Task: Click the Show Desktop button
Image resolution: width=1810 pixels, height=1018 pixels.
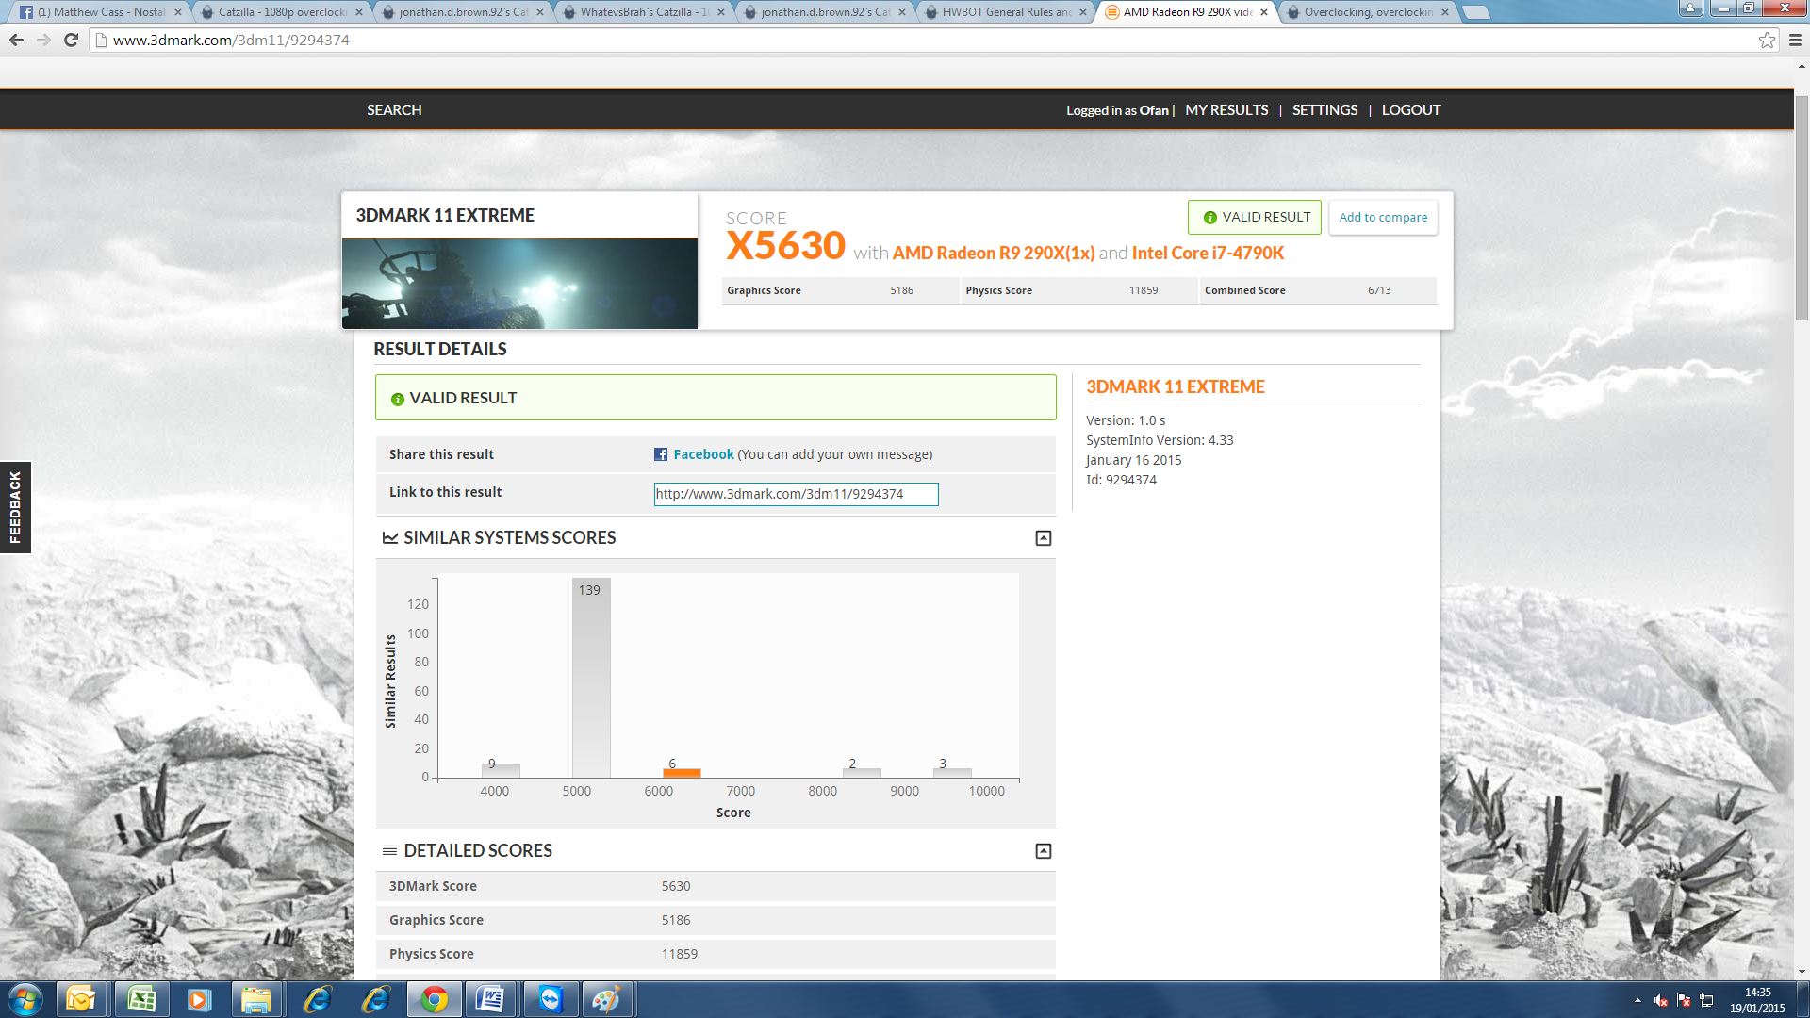Action: coord(1802,1000)
